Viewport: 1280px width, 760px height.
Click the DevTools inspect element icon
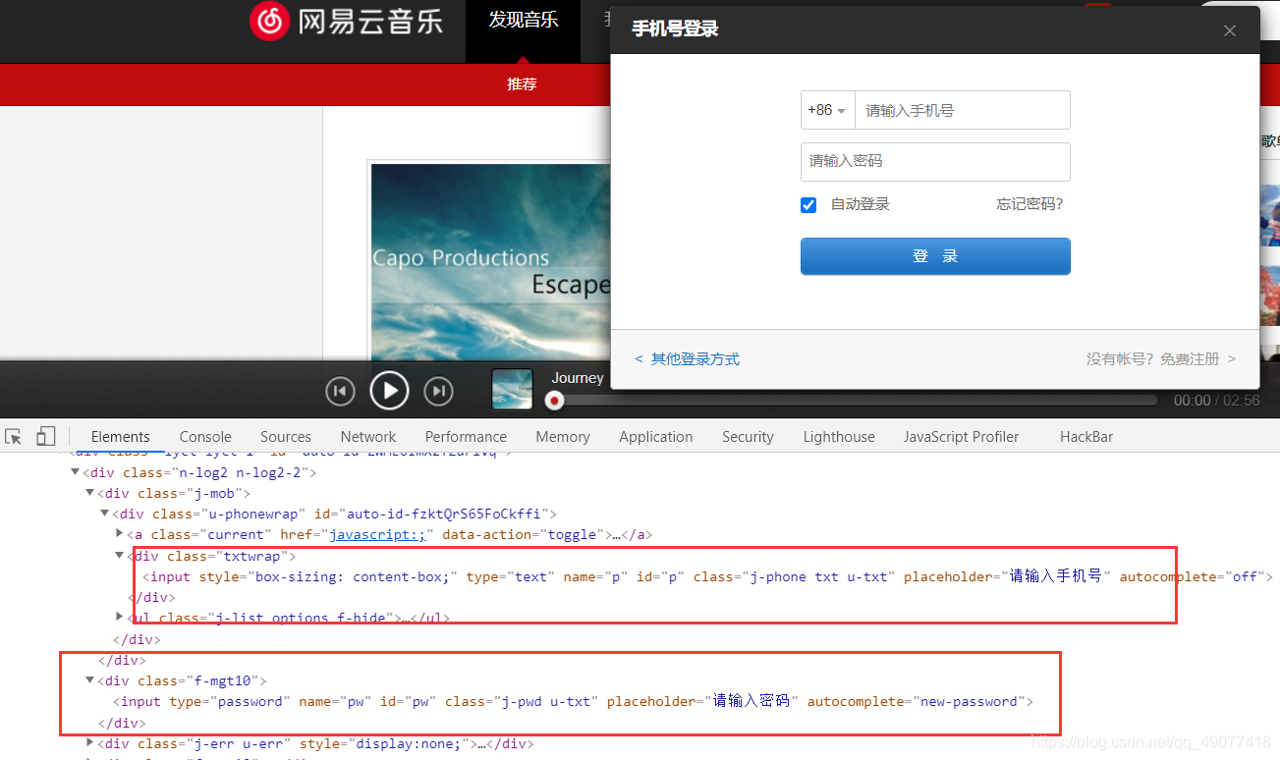[14, 436]
